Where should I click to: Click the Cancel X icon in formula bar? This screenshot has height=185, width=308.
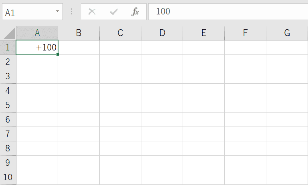pyautogui.click(x=92, y=12)
